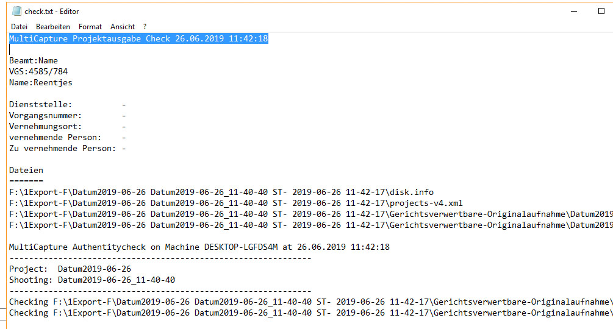The width and height of the screenshot is (613, 329).
Task: Click the highlighted MultiCapture Projektausgabe Check line
Action: pos(138,38)
